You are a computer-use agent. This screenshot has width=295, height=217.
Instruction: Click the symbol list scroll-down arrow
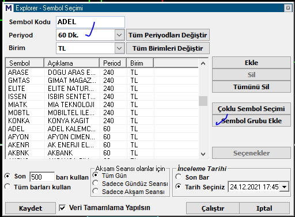[203, 154]
